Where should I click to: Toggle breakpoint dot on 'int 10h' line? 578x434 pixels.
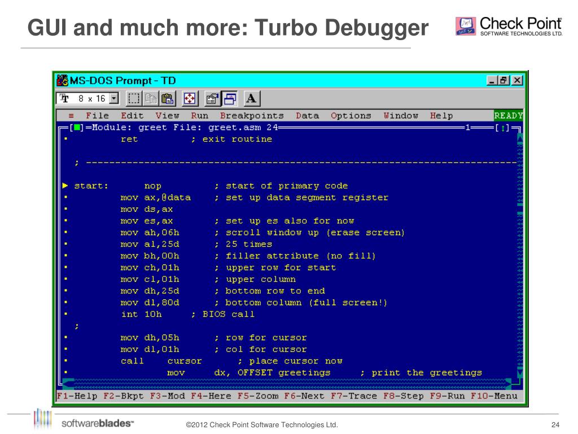[x=65, y=314]
